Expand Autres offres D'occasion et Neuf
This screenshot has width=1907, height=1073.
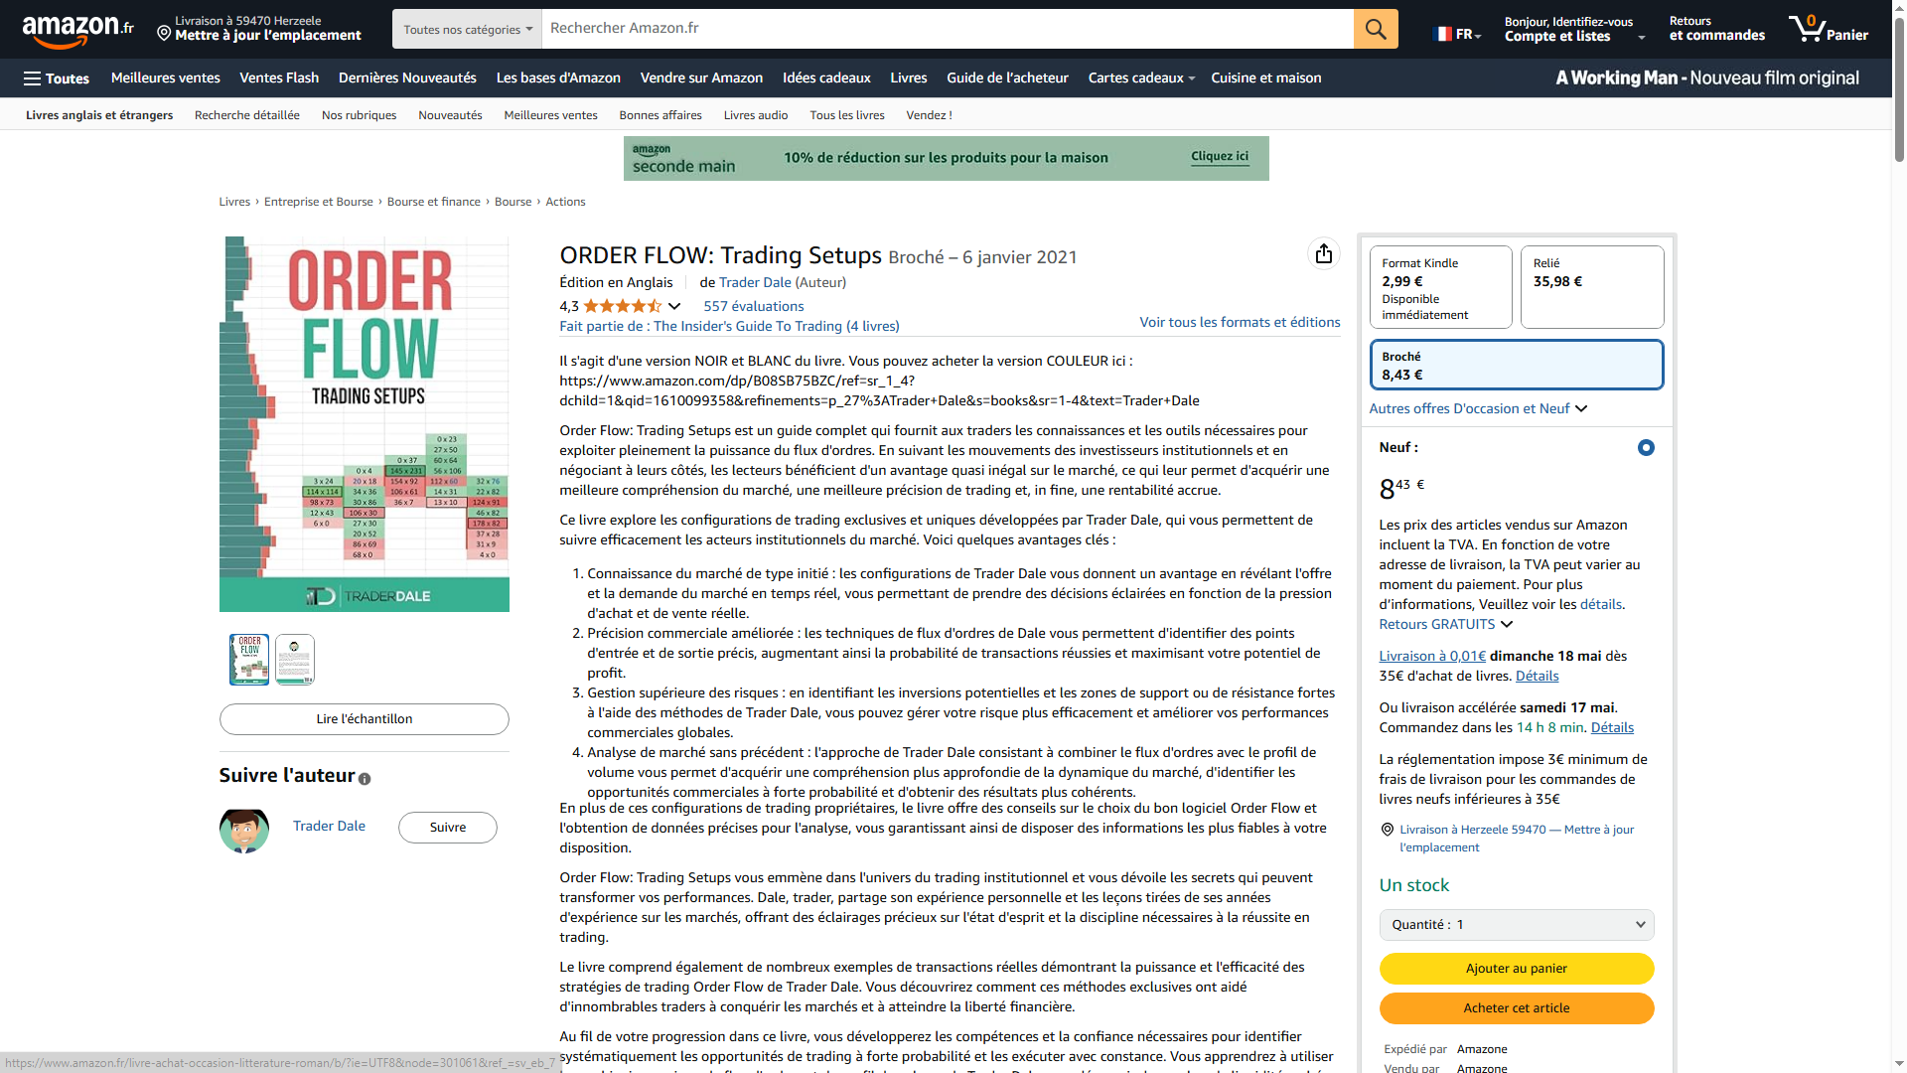coord(1478,408)
